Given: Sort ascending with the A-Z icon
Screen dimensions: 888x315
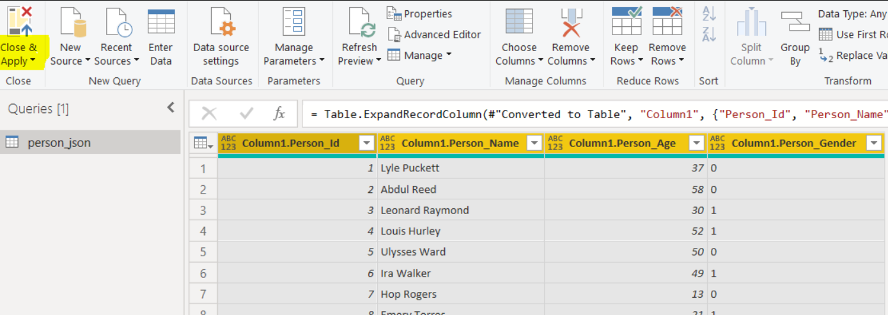Looking at the screenshot, I should [x=708, y=13].
